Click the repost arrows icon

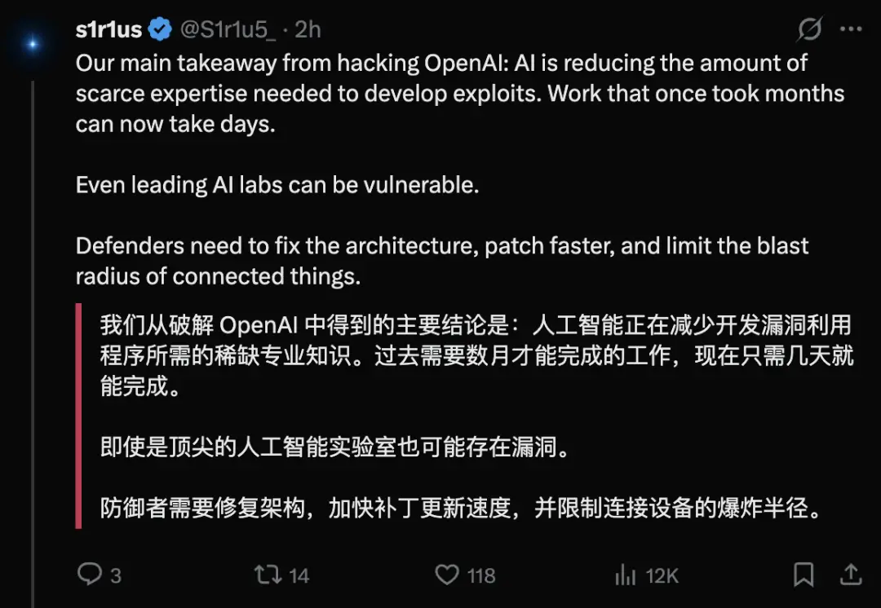(x=268, y=575)
